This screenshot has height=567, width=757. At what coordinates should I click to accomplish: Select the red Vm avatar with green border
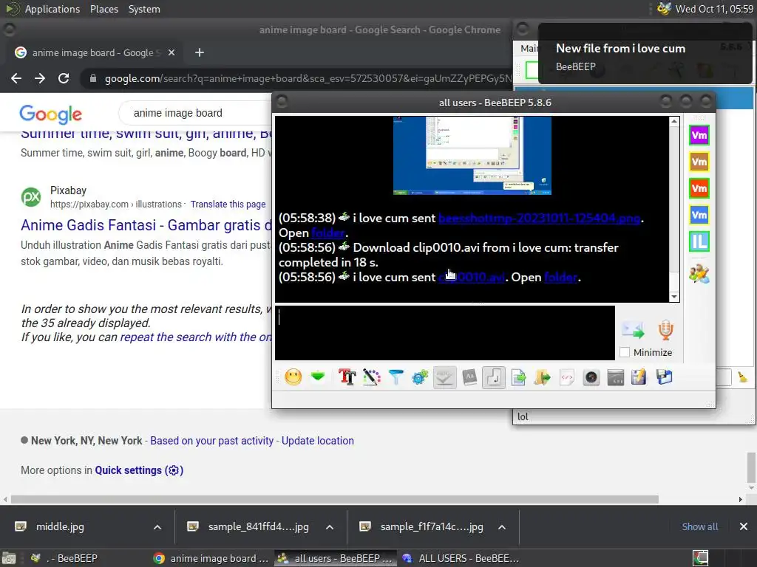699,188
